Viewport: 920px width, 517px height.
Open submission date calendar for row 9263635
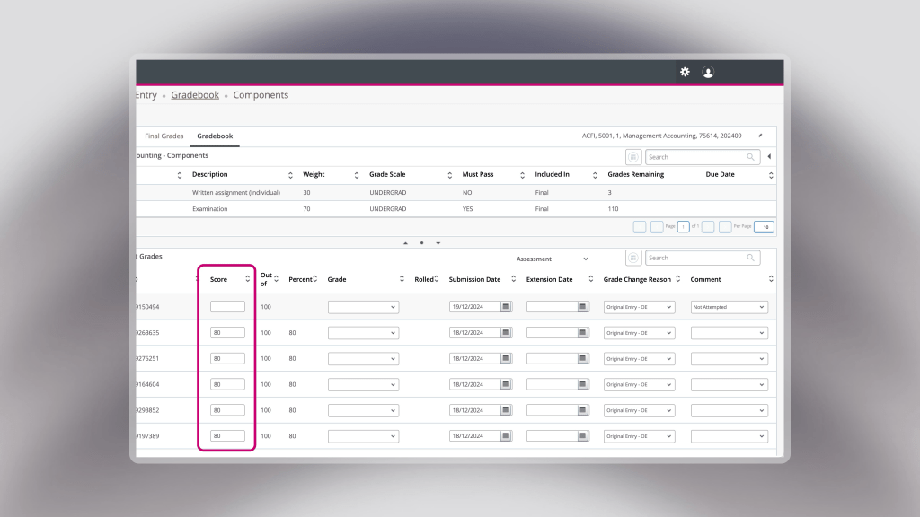point(506,332)
